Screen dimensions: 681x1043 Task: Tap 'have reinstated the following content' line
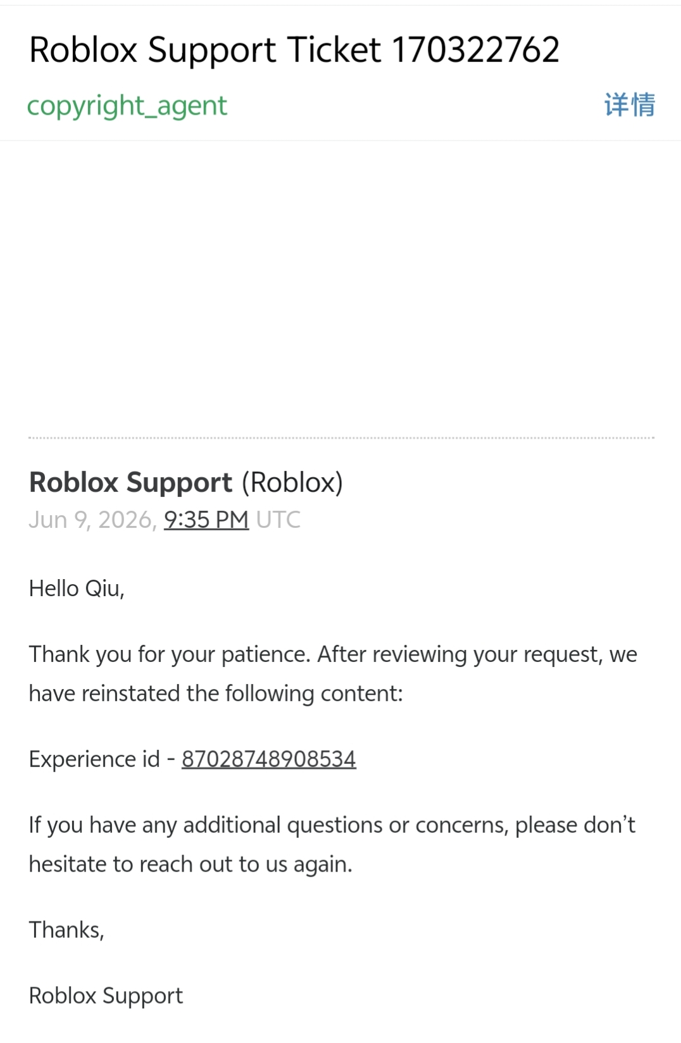pyautogui.click(x=216, y=694)
